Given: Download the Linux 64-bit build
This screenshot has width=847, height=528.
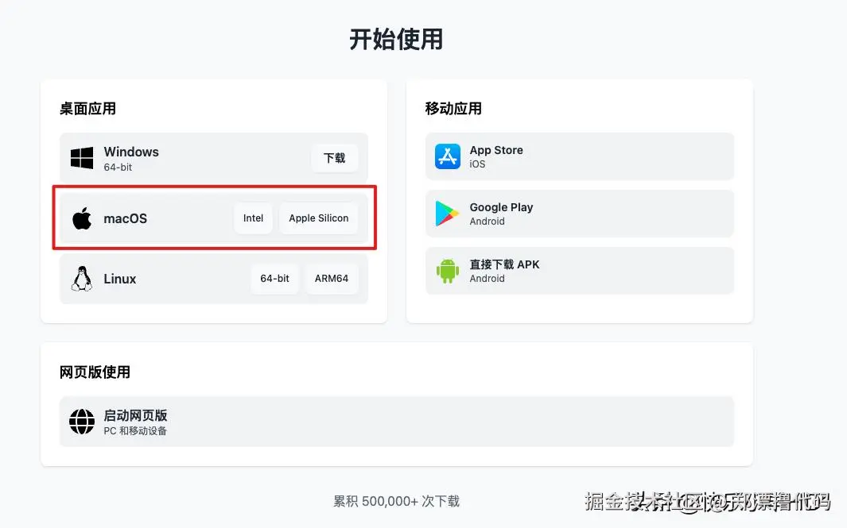Looking at the screenshot, I should (274, 279).
